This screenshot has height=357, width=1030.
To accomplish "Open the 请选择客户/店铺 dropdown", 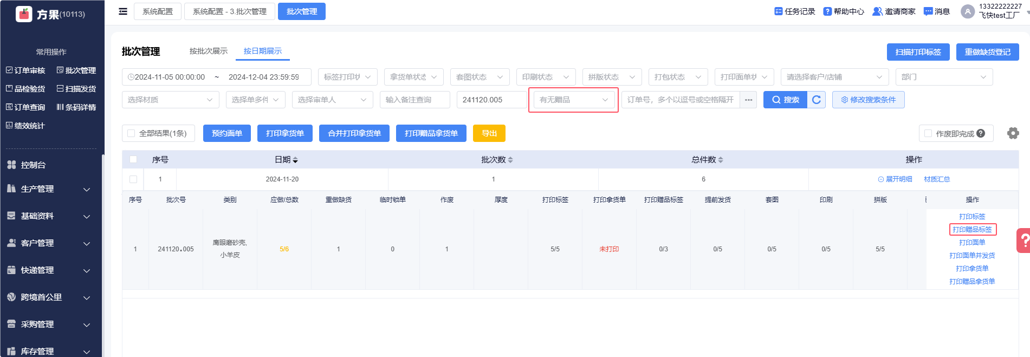I will click(x=834, y=77).
